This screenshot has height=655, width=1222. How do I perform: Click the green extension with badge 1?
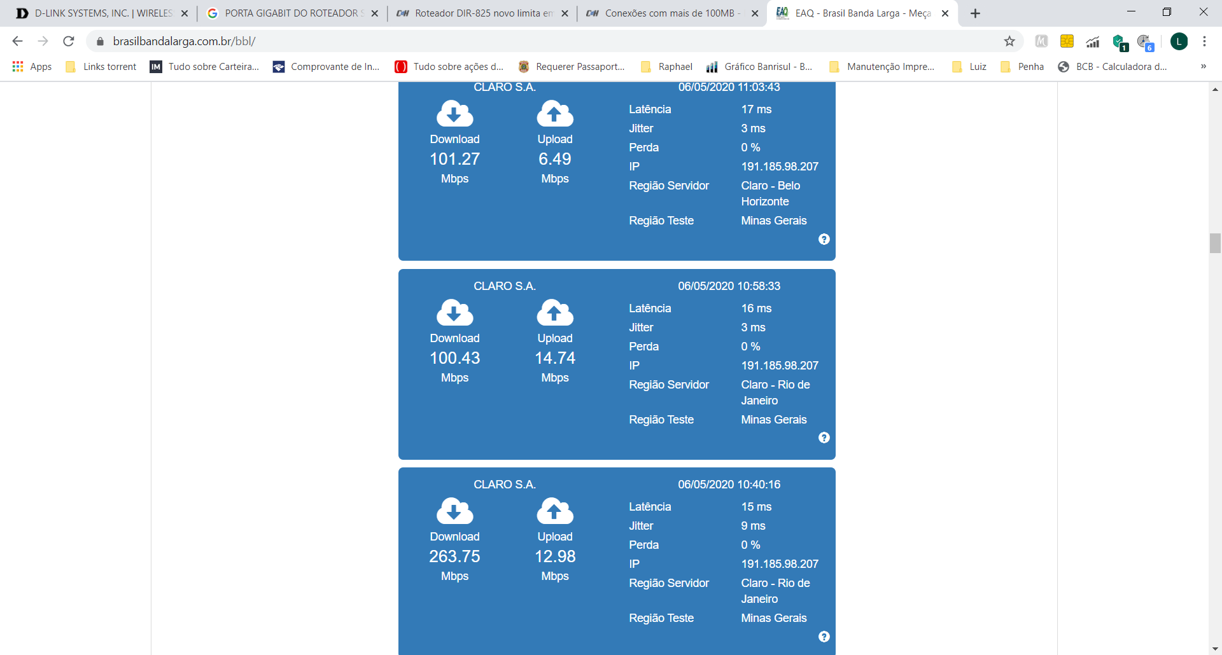(1120, 43)
